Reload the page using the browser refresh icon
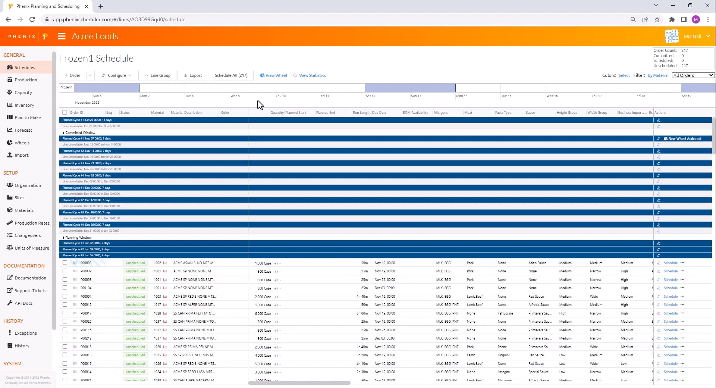Viewport: 716px width, 388px height. (32, 19)
